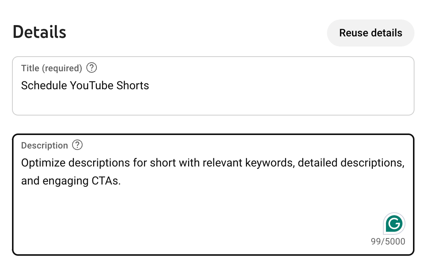The width and height of the screenshot is (428, 273).
Task: Click the 99/5000 character counter
Action: click(x=388, y=241)
